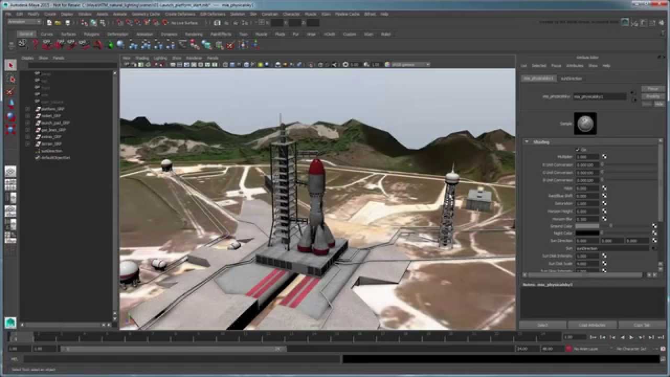Click the Select button in Attribute Editor
This screenshot has height=377, width=670.
(x=543, y=325)
